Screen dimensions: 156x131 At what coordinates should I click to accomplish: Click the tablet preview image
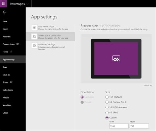(116, 59)
